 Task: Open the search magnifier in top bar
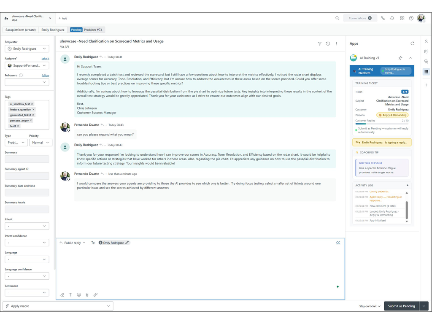[337, 18]
